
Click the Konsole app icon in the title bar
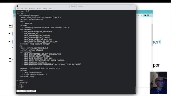[x=17, y=6]
